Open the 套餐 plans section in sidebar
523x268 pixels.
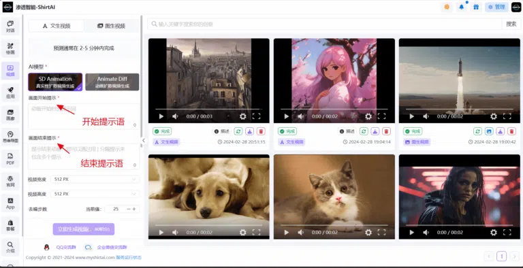pos(10,225)
